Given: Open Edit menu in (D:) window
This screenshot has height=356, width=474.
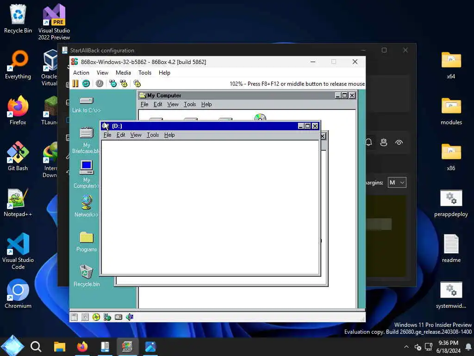Looking at the screenshot, I should click(x=121, y=135).
